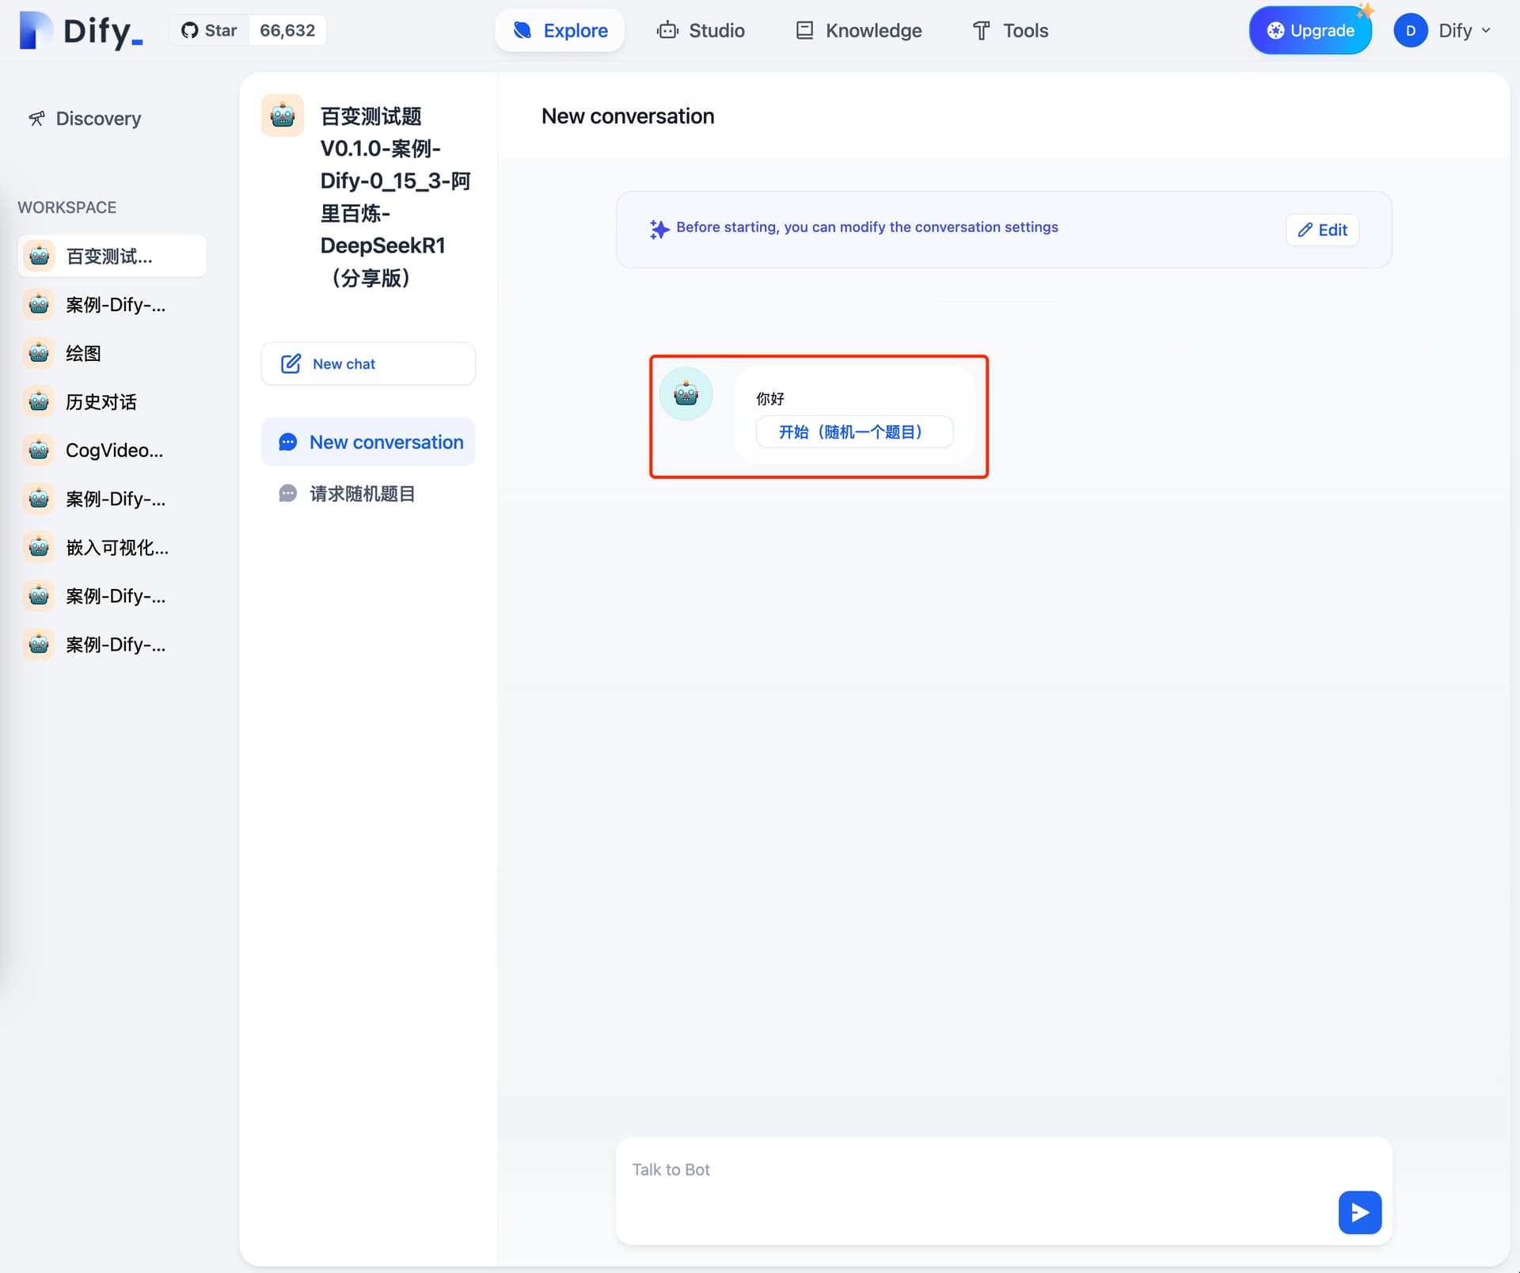Click the bot avatar in the greeting message
This screenshot has width=1520, height=1273.
686,393
